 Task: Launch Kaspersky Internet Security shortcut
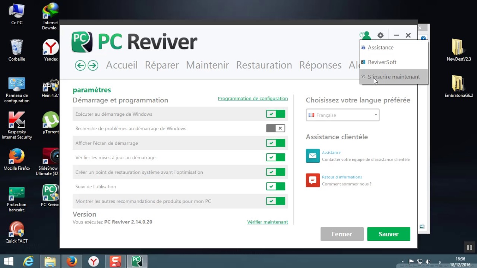coord(17,125)
